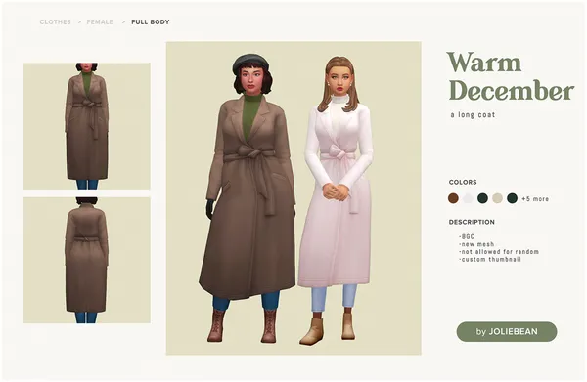View the front-view coat thumbnail
Viewport: 587px width, 382px height.
pyautogui.click(x=87, y=126)
